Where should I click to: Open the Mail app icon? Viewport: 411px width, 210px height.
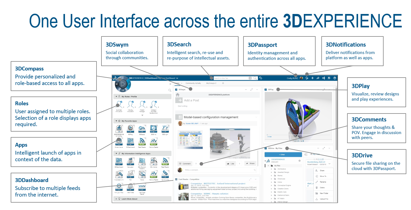(130, 174)
